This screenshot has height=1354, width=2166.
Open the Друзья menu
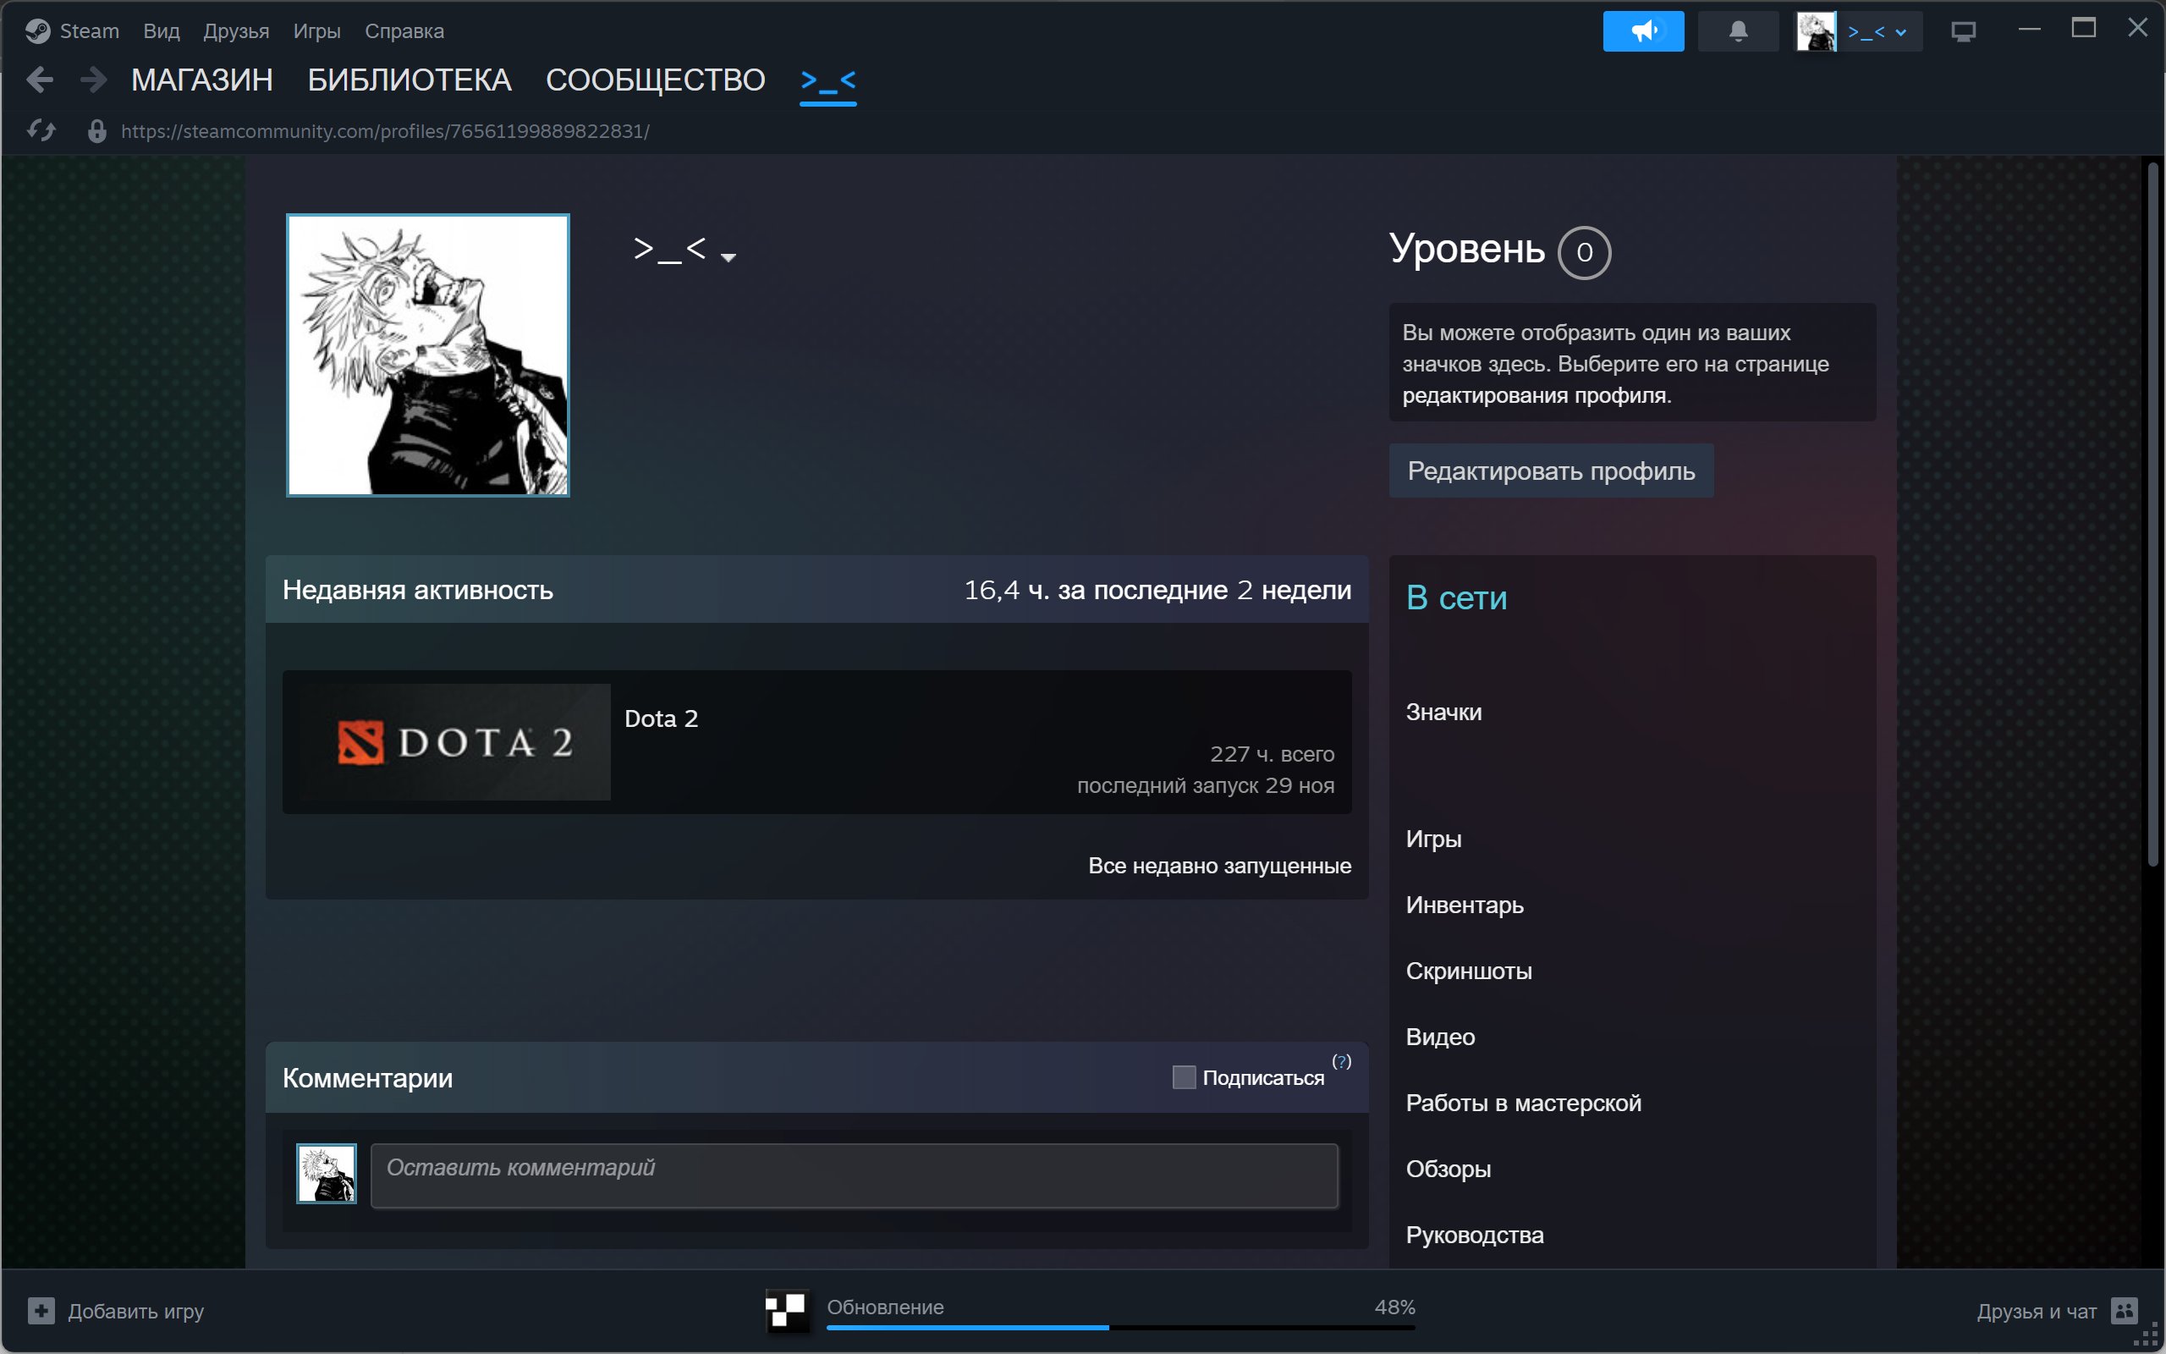coord(235,30)
